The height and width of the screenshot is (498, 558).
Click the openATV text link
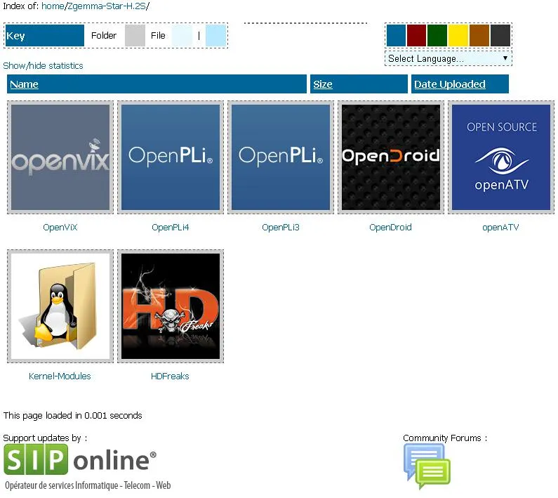(x=500, y=228)
